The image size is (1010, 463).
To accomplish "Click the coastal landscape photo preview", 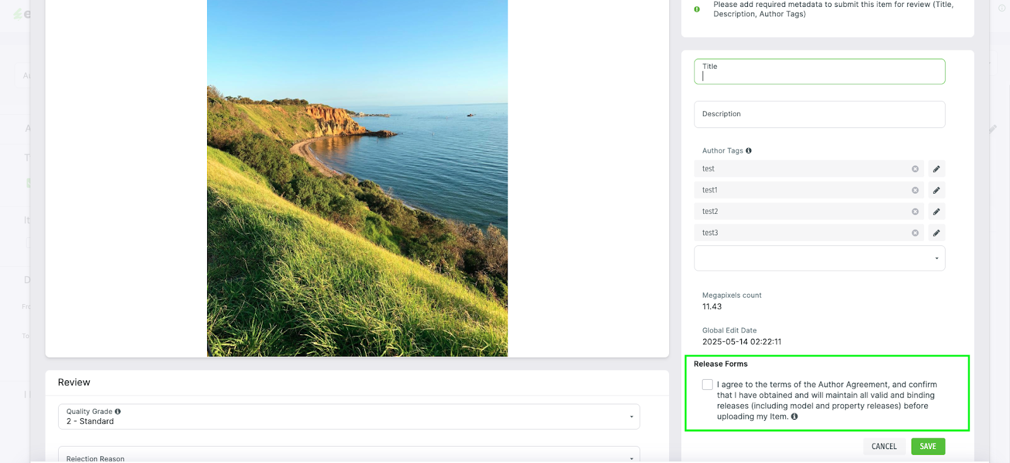I will tap(357, 178).
